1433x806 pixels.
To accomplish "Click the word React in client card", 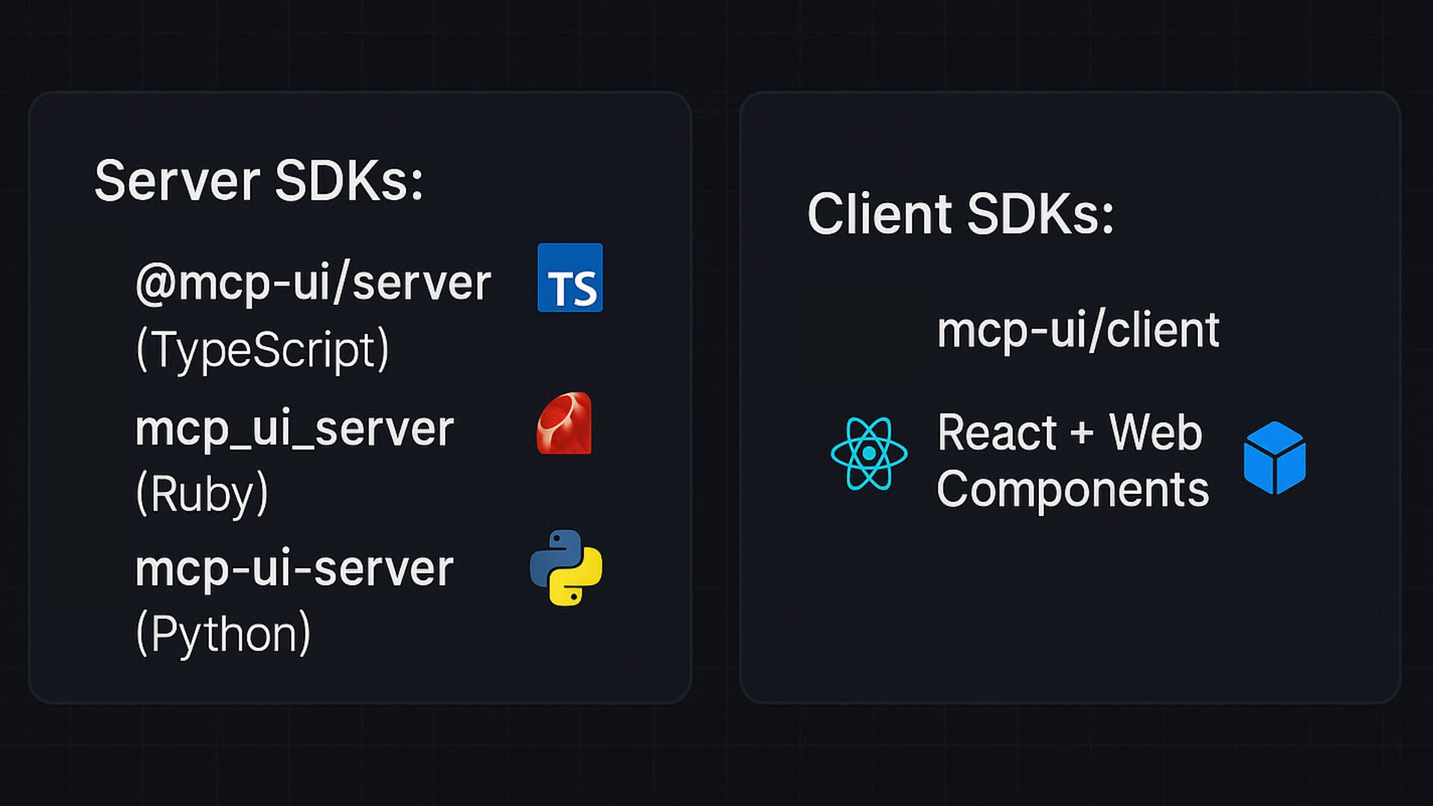I will click(996, 433).
